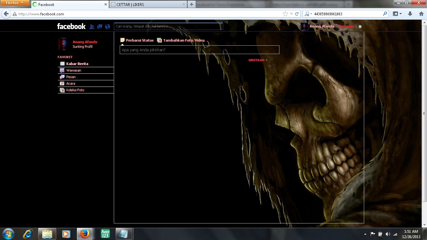427x240 pixels.
Task: Click Anang Afandy name in top bar
Action: pyautogui.click(x=322, y=26)
